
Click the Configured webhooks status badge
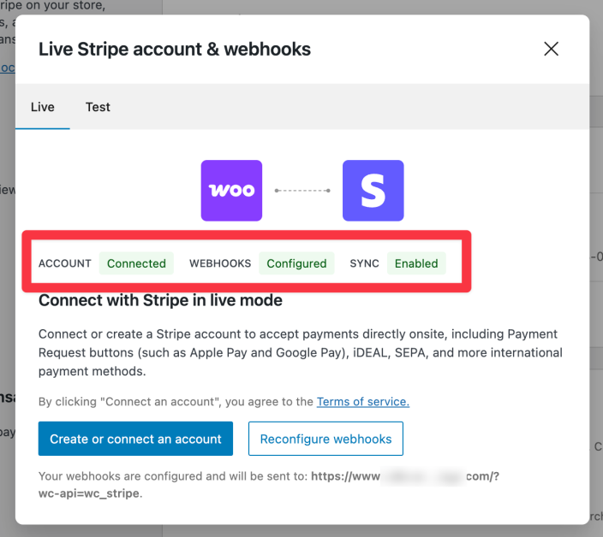click(296, 263)
